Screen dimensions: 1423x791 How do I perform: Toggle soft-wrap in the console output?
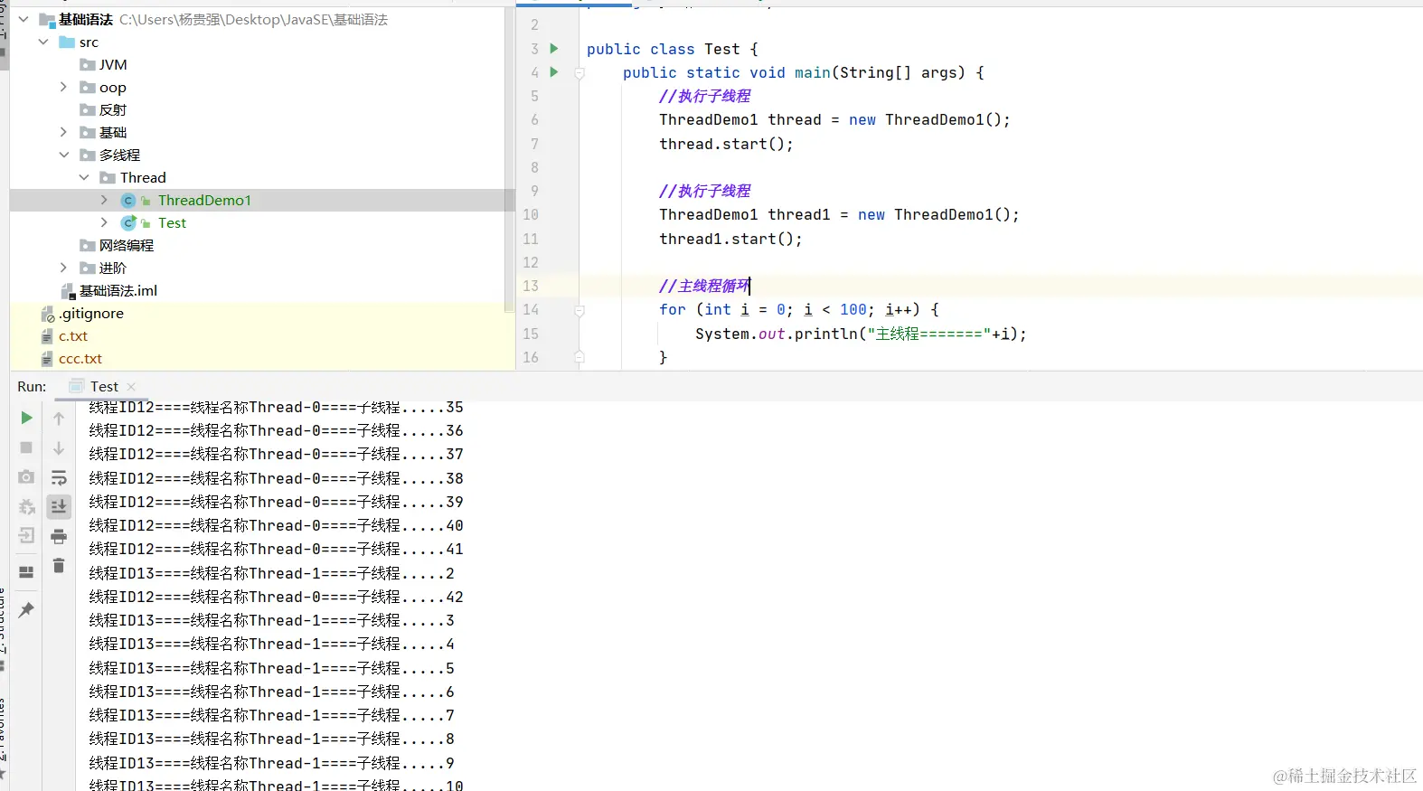[x=59, y=477]
